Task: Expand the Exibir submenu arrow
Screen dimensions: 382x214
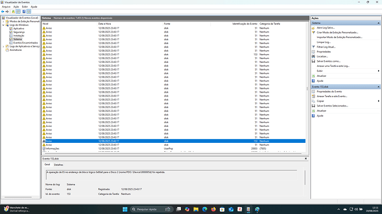Action: point(378,71)
